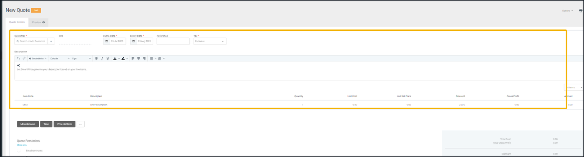Undo the last description edit
The width and height of the screenshot is (584, 157).
point(18,59)
